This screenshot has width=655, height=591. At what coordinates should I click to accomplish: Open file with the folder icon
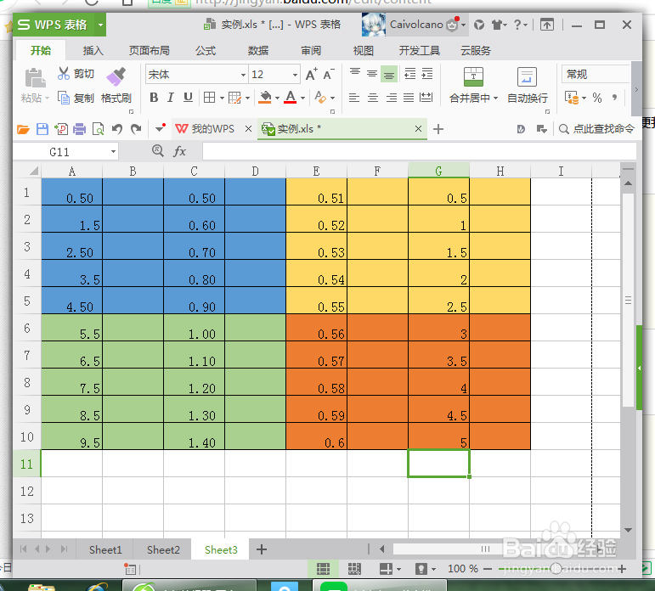click(x=23, y=129)
